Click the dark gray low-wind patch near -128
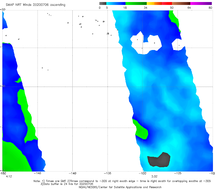The image size is (215, 189). point(159,160)
